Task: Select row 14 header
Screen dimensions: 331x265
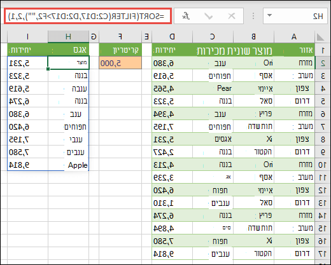Action: pyautogui.click(x=323, y=215)
